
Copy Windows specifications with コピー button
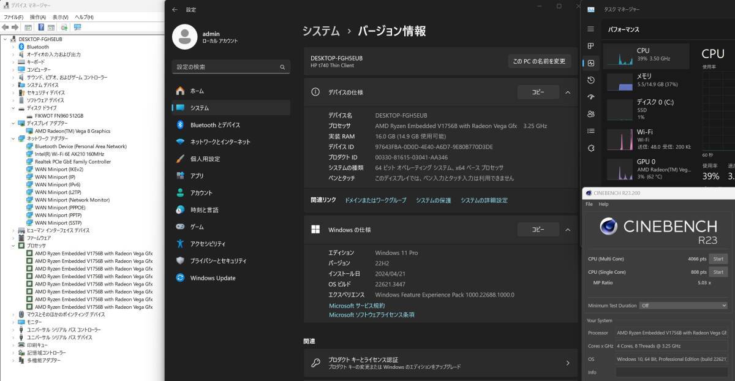tap(538, 230)
